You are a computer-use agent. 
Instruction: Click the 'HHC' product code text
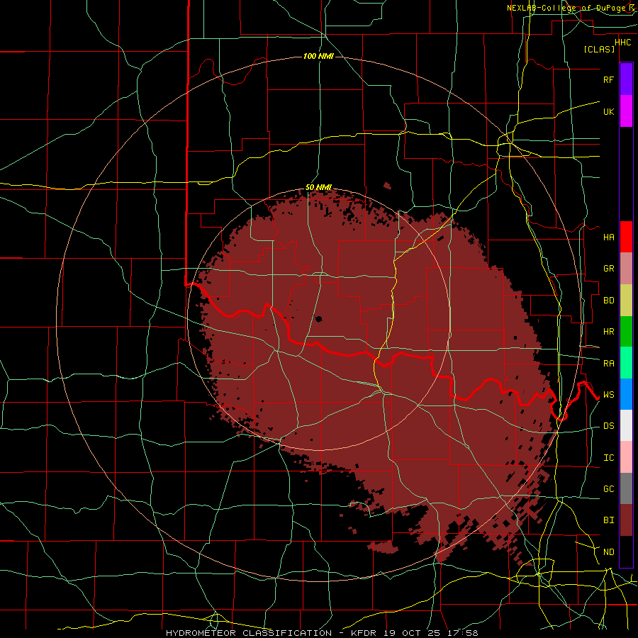click(x=623, y=43)
